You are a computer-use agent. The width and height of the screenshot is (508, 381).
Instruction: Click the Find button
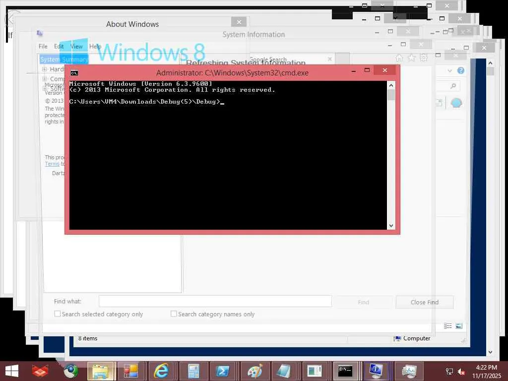coord(363,302)
